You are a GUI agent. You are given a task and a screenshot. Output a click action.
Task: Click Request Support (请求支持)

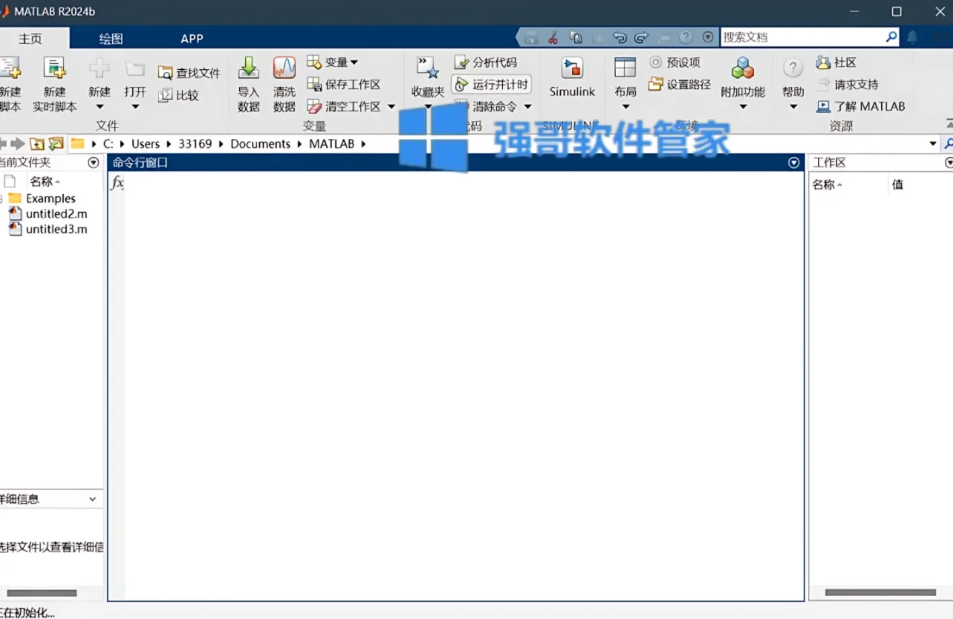pos(848,84)
